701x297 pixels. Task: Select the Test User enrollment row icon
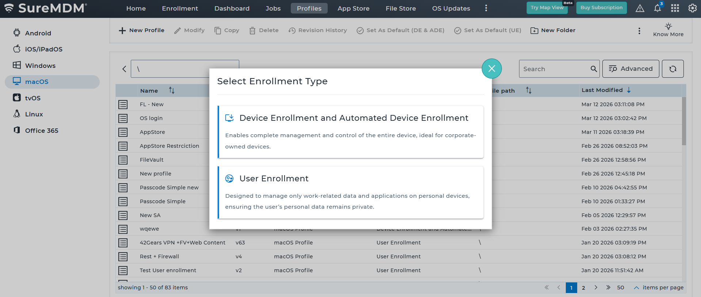pyautogui.click(x=123, y=271)
